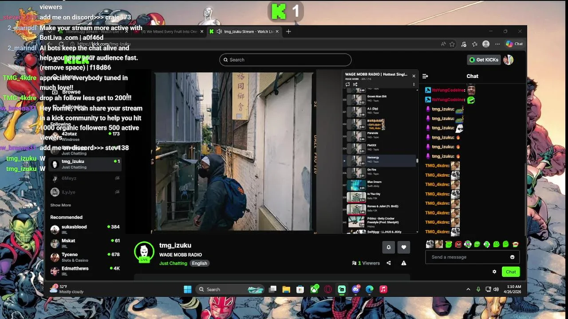Open recommended channel Edmatthews
The height and width of the screenshot is (319, 568).
point(86,271)
